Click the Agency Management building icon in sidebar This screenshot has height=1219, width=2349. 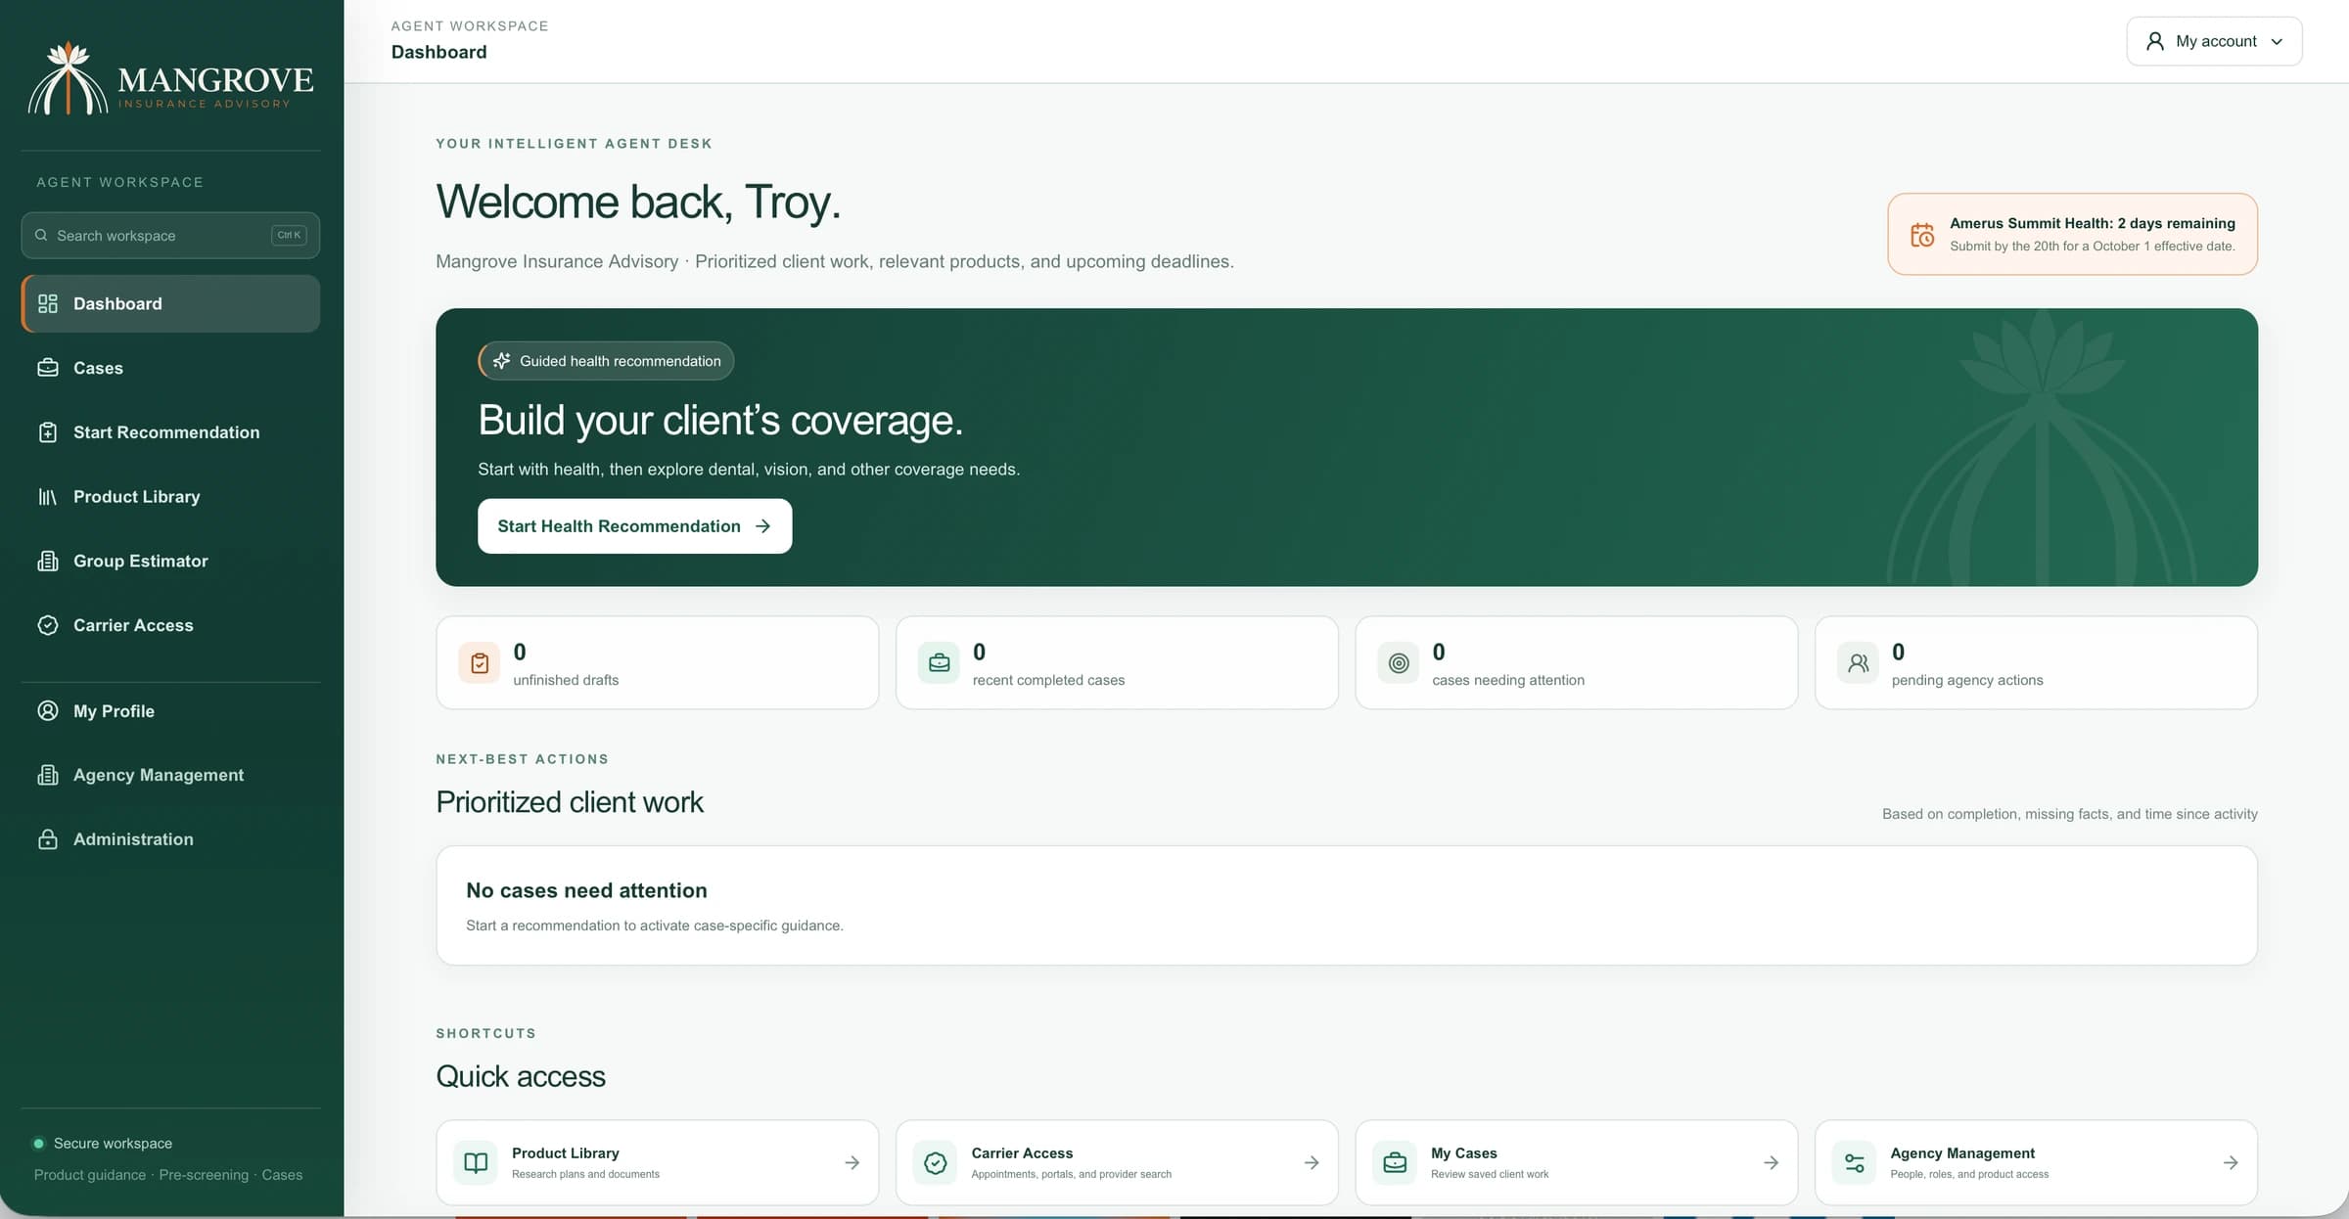click(48, 775)
